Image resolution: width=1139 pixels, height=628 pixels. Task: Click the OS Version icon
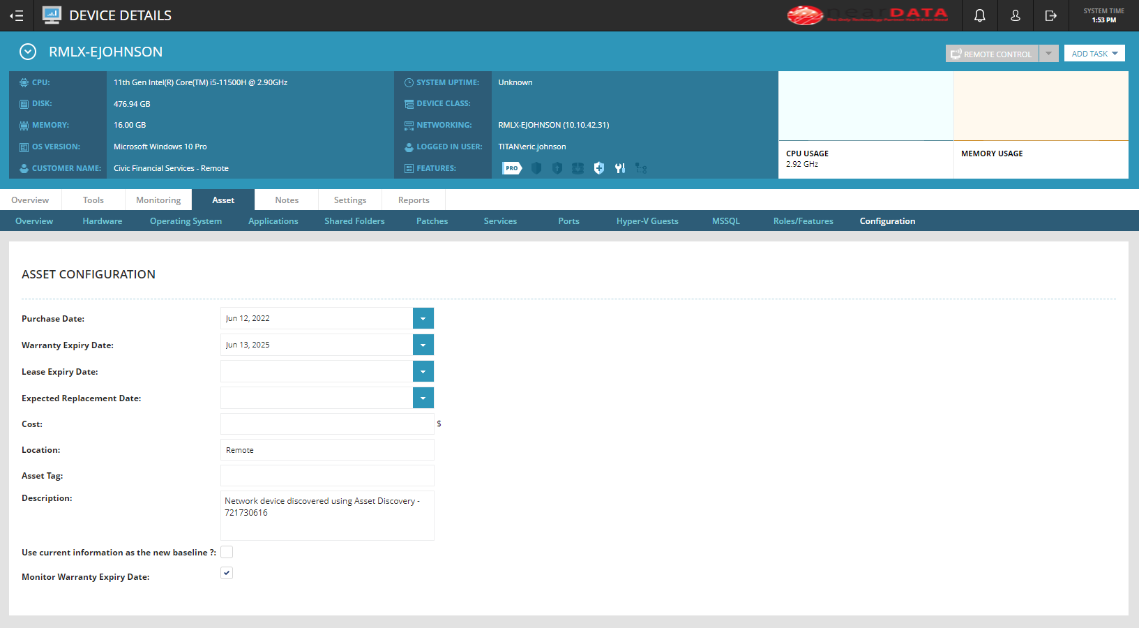coord(24,147)
